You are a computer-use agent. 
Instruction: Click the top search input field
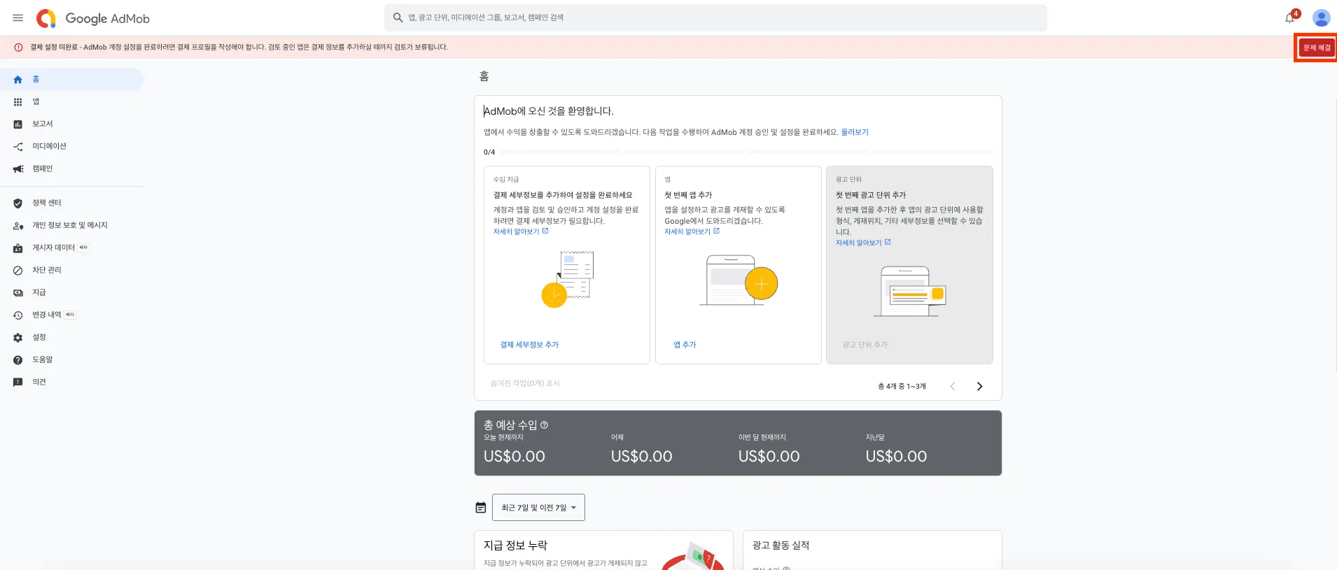(x=715, y=17)
